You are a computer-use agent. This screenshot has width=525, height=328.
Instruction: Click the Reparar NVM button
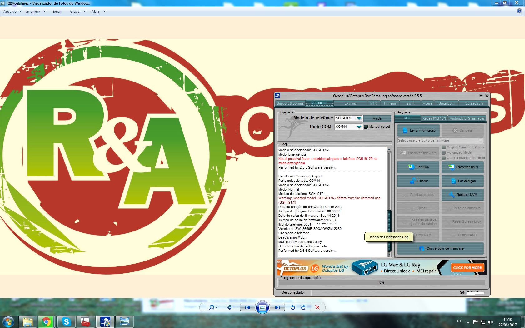(462, 195)
